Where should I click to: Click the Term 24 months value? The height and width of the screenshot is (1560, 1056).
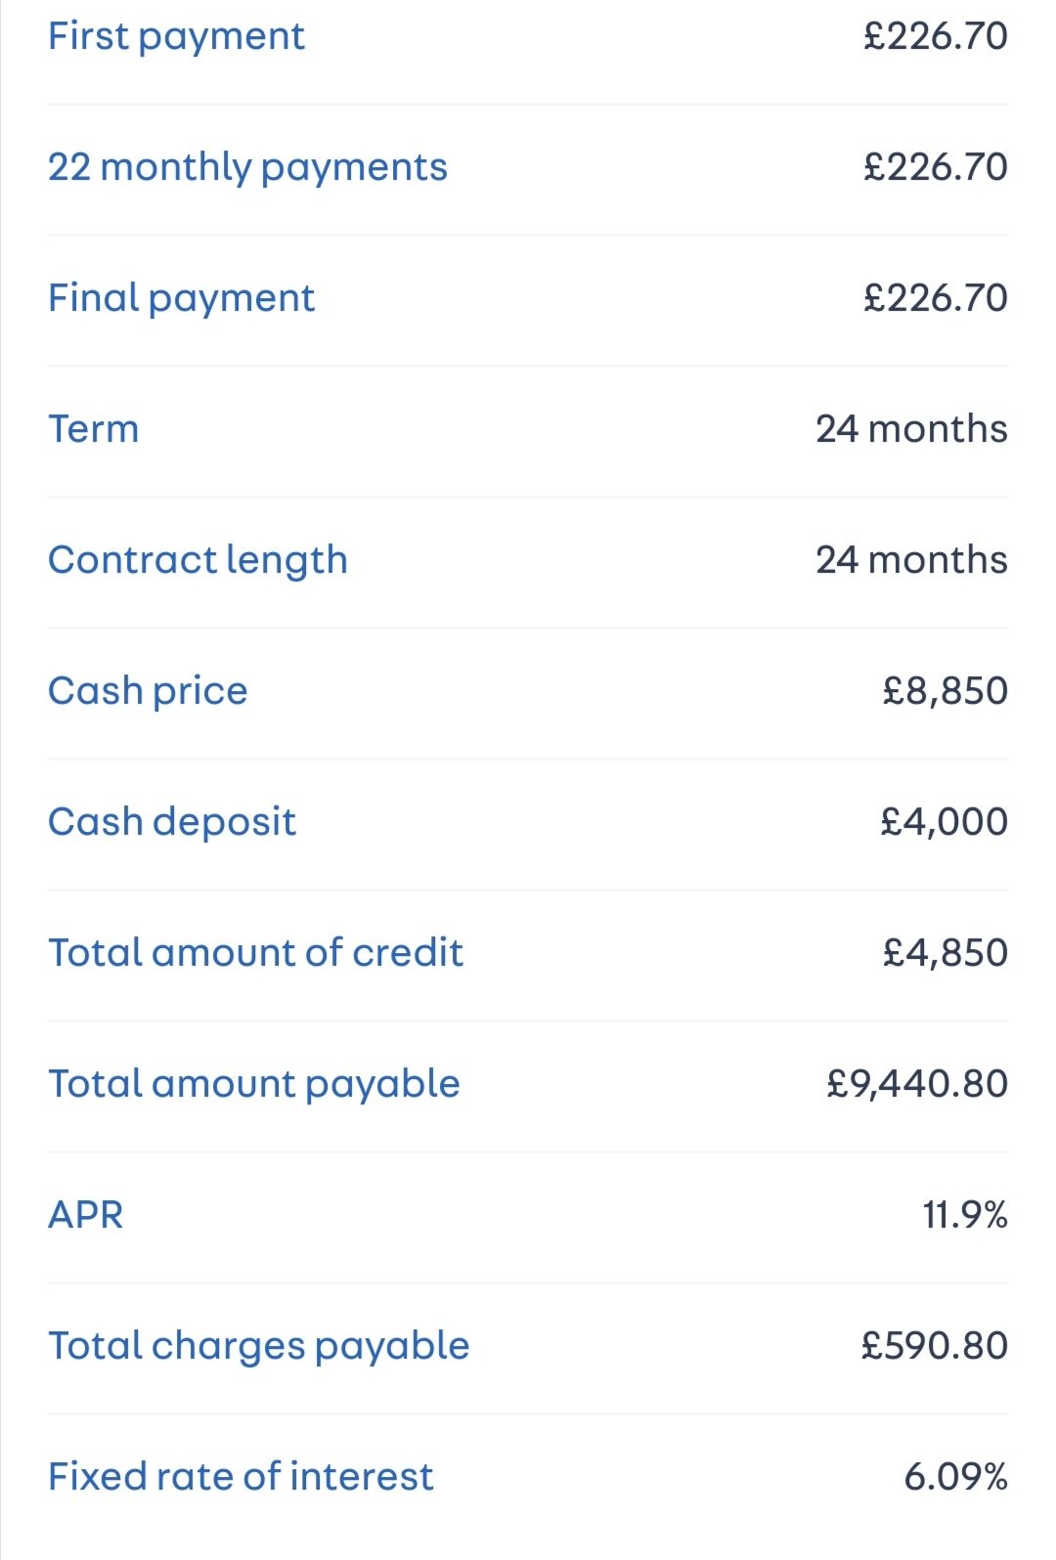pos(911,429)
